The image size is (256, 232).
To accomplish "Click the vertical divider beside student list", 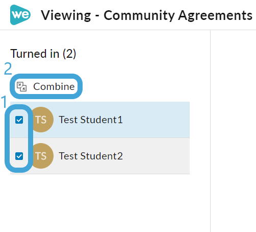I will click(210, 131).
